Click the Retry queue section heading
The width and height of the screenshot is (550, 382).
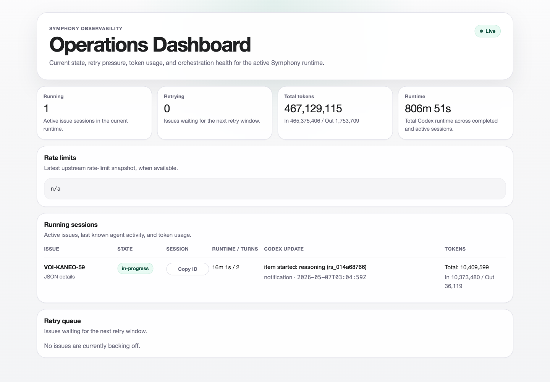[x=62, y=321]
